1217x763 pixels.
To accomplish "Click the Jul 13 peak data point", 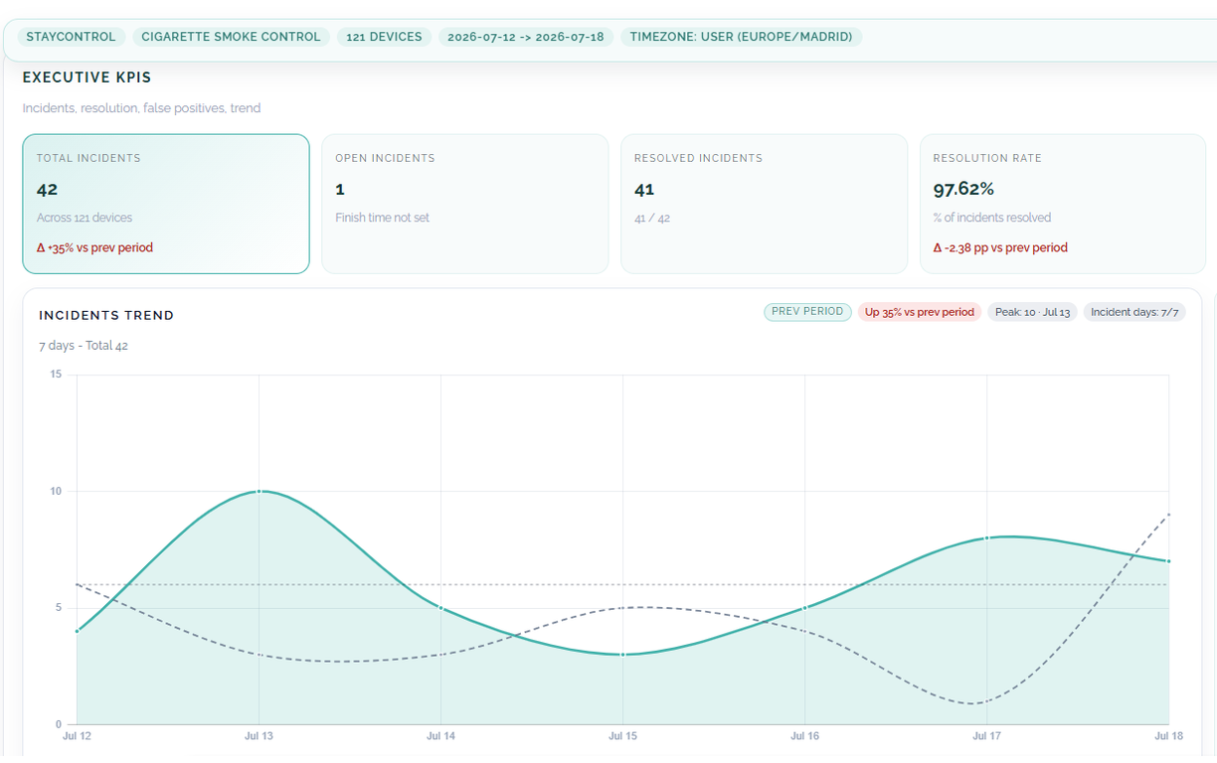I will click(x=259, y=491).
